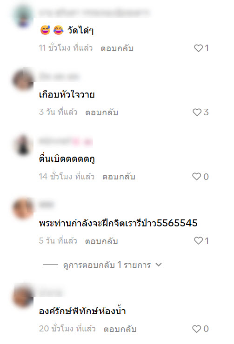Open avatar of 5565545 comment author
The height and width of the screenshot is (344, 234).
[x=23, y=208]
